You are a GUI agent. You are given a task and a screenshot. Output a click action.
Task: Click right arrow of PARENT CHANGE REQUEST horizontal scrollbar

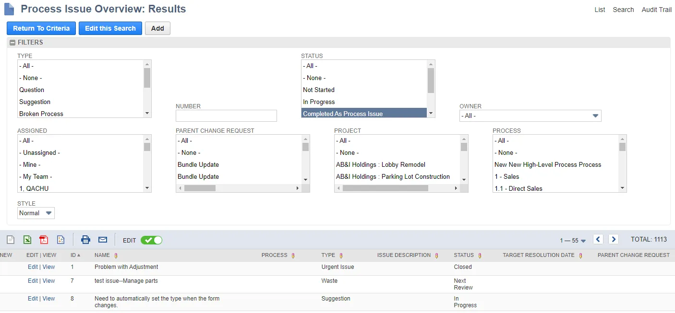(298, 188)
